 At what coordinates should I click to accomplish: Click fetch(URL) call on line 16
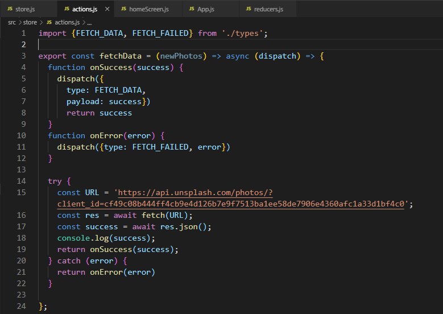pyautogui.click(x=165, y=216)
